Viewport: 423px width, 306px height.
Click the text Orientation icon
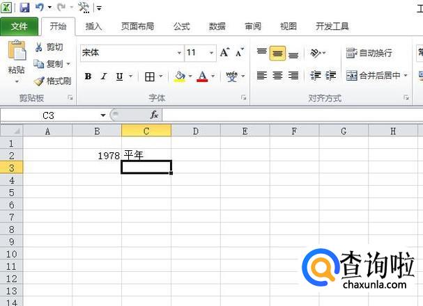point(316,53)
